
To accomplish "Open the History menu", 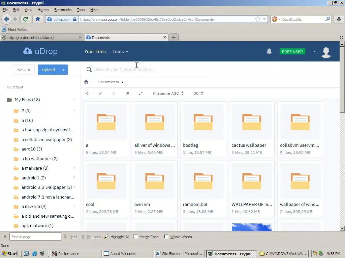I will (43, 10).
